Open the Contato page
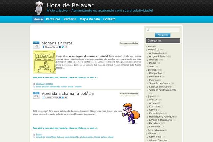Viewport: 213px width, 142px height. 109,19
